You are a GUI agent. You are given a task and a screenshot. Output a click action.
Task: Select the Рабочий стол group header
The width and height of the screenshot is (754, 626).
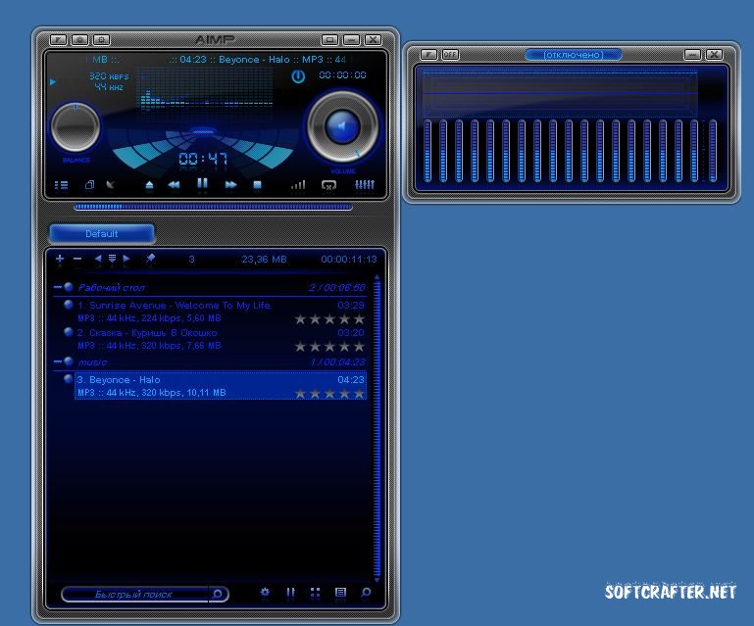210,287
